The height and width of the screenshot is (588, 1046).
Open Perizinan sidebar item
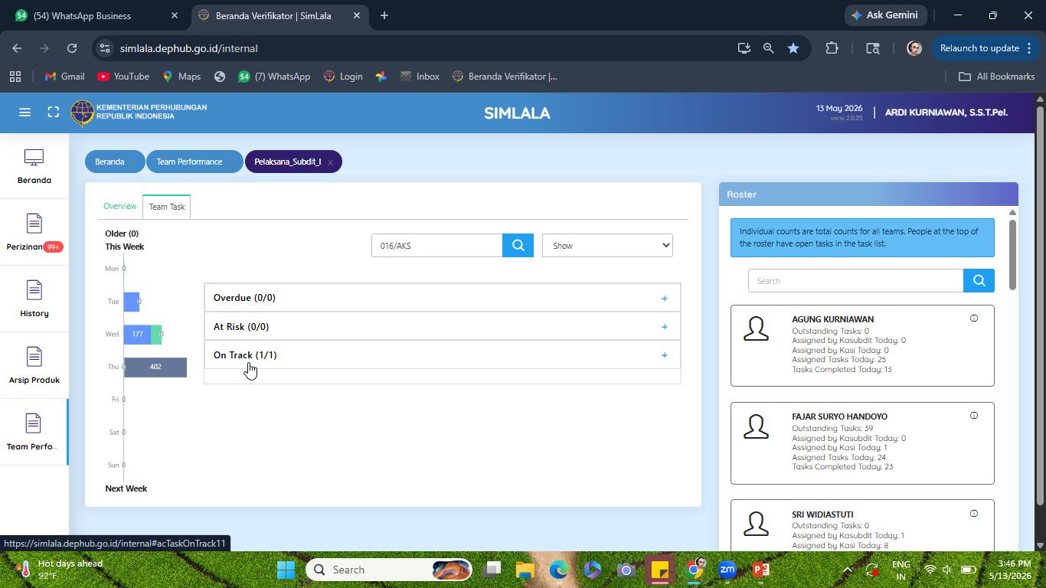point(34,233)
